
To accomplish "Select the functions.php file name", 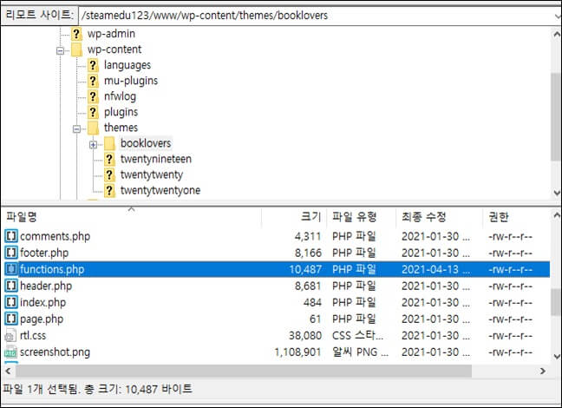I will pos(52,269).
